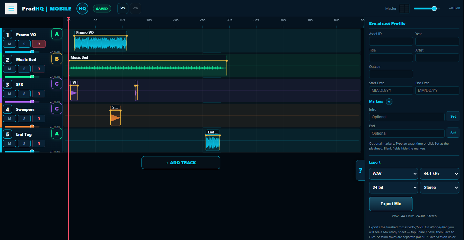
Task: Open the 44.1 kHz sample rate dropdown
Action: pos(440,174)
